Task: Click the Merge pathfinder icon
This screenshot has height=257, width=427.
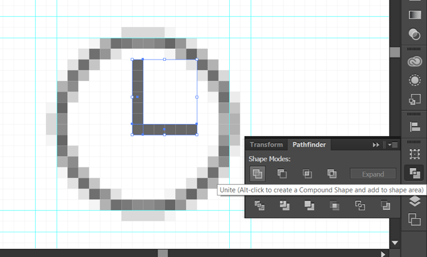Action: click(x=310, y=206)
